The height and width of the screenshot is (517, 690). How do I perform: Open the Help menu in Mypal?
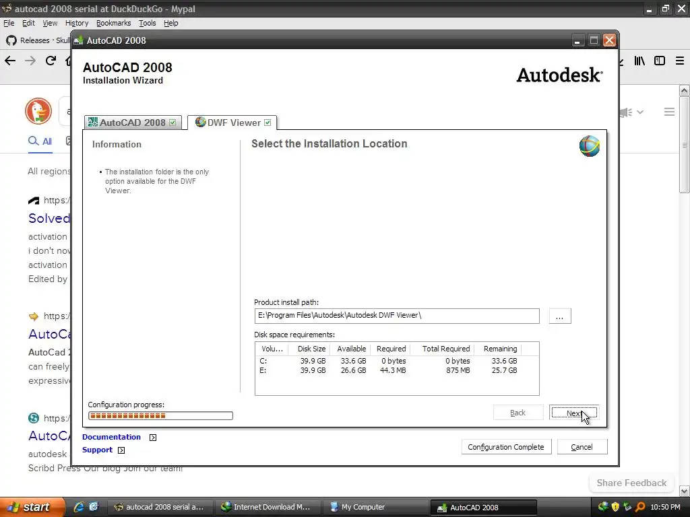click(170, 23)
